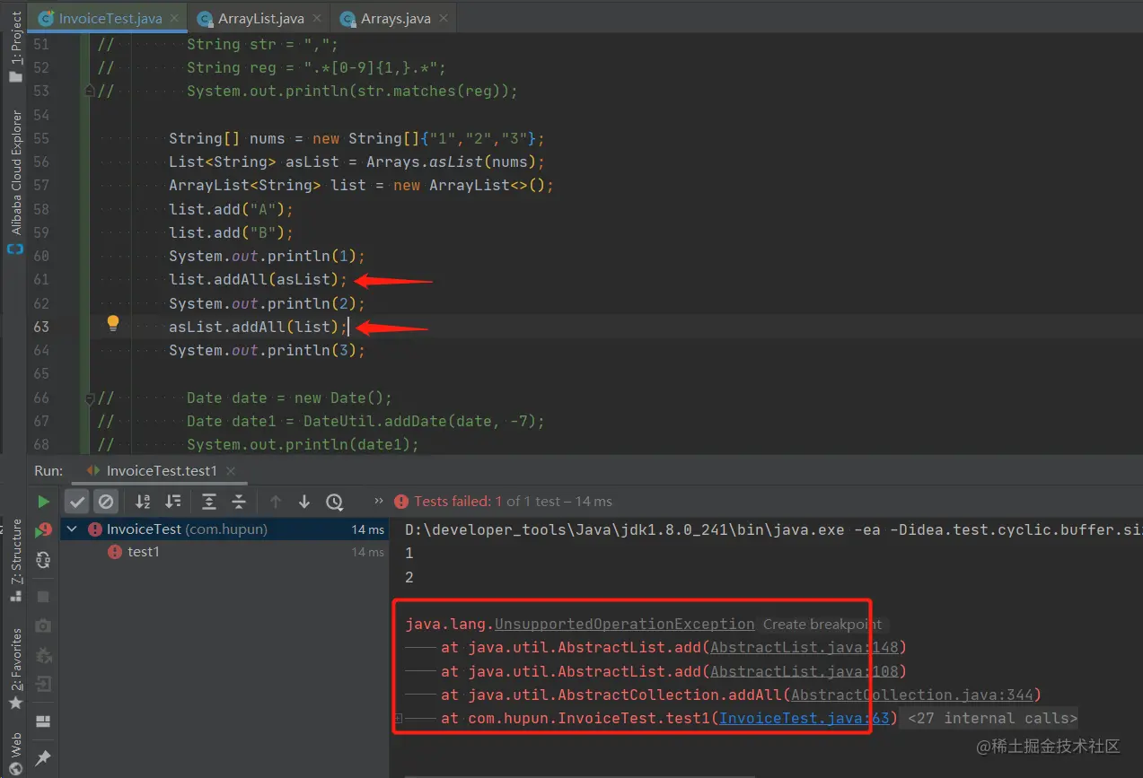This screenshot has width=1143, height=778.
Task: Close the InvoiceTest.java tab
Action: [174, 18]
